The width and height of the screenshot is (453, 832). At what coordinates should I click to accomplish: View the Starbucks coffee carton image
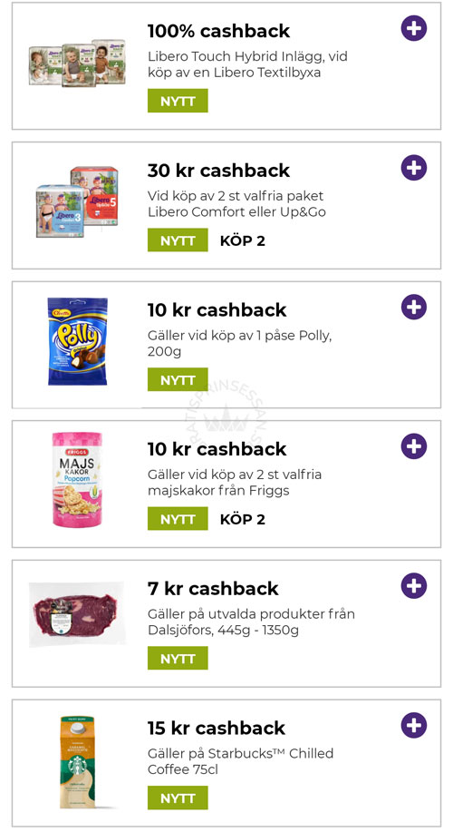pos(77,762)
